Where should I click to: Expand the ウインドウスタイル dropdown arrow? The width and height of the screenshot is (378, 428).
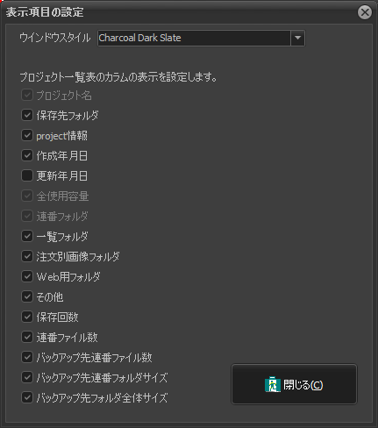[297, 38]
